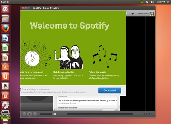Viewport: 171px width, 124px height.
Task: Click the song progress seek bar
Action: pos(100,114)
